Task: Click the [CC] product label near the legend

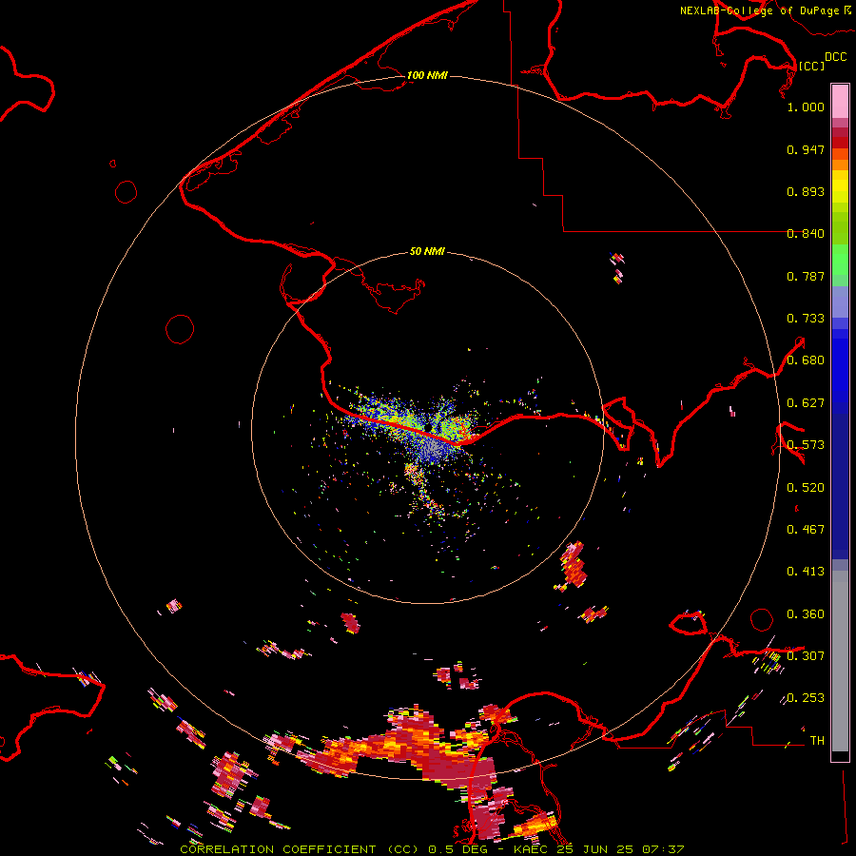Action: tap(812, 66)
